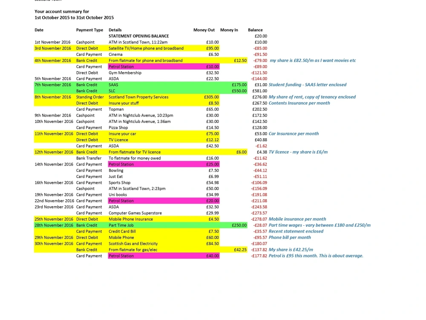The width and height of the screenshot is (426, 320).
Task: Click the 'Part Time Job' entry
Action: click(x=121, y=225)
